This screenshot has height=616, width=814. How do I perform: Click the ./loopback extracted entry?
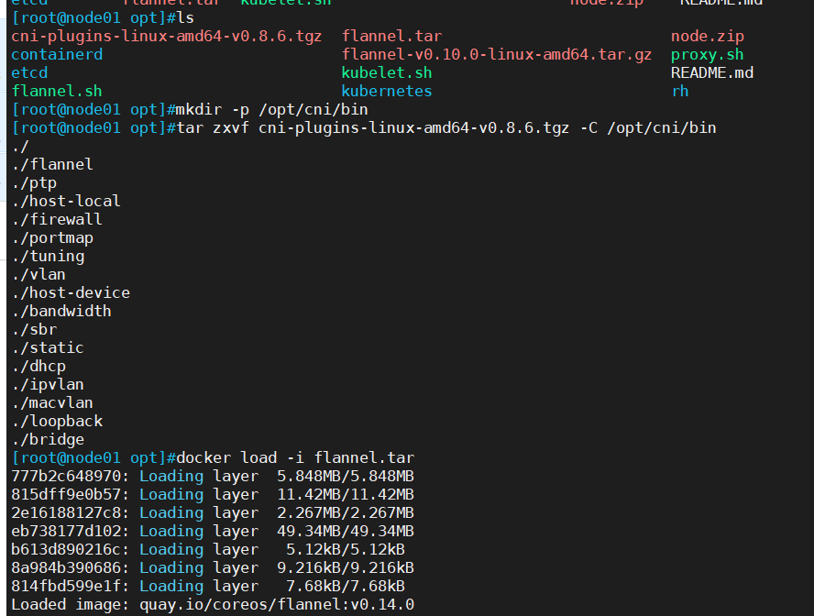click(57, 422)
